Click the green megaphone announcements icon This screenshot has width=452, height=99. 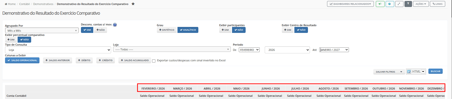[380, 4]
